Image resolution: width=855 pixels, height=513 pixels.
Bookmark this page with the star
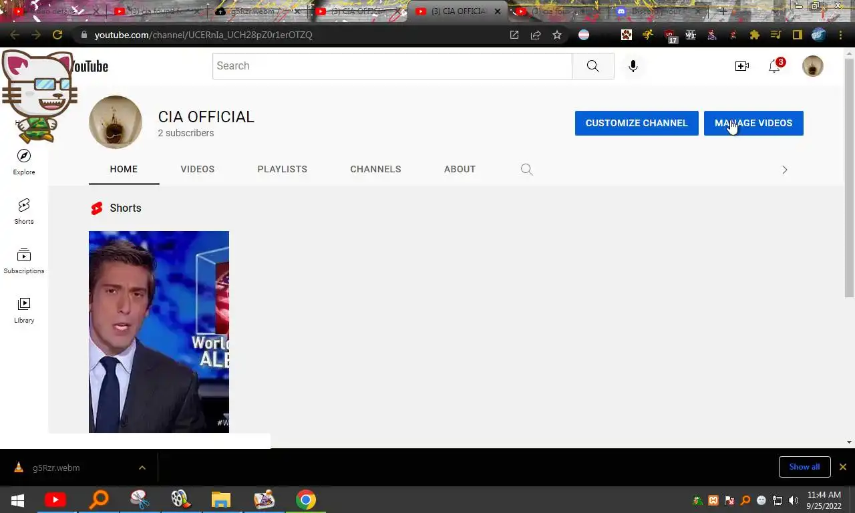click(x=557, y=35)
